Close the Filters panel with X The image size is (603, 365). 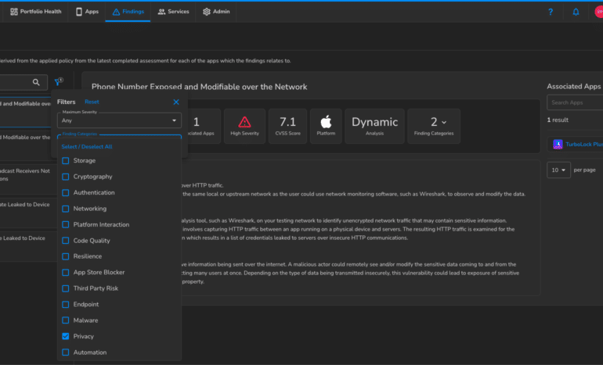[x=176, y=102]
